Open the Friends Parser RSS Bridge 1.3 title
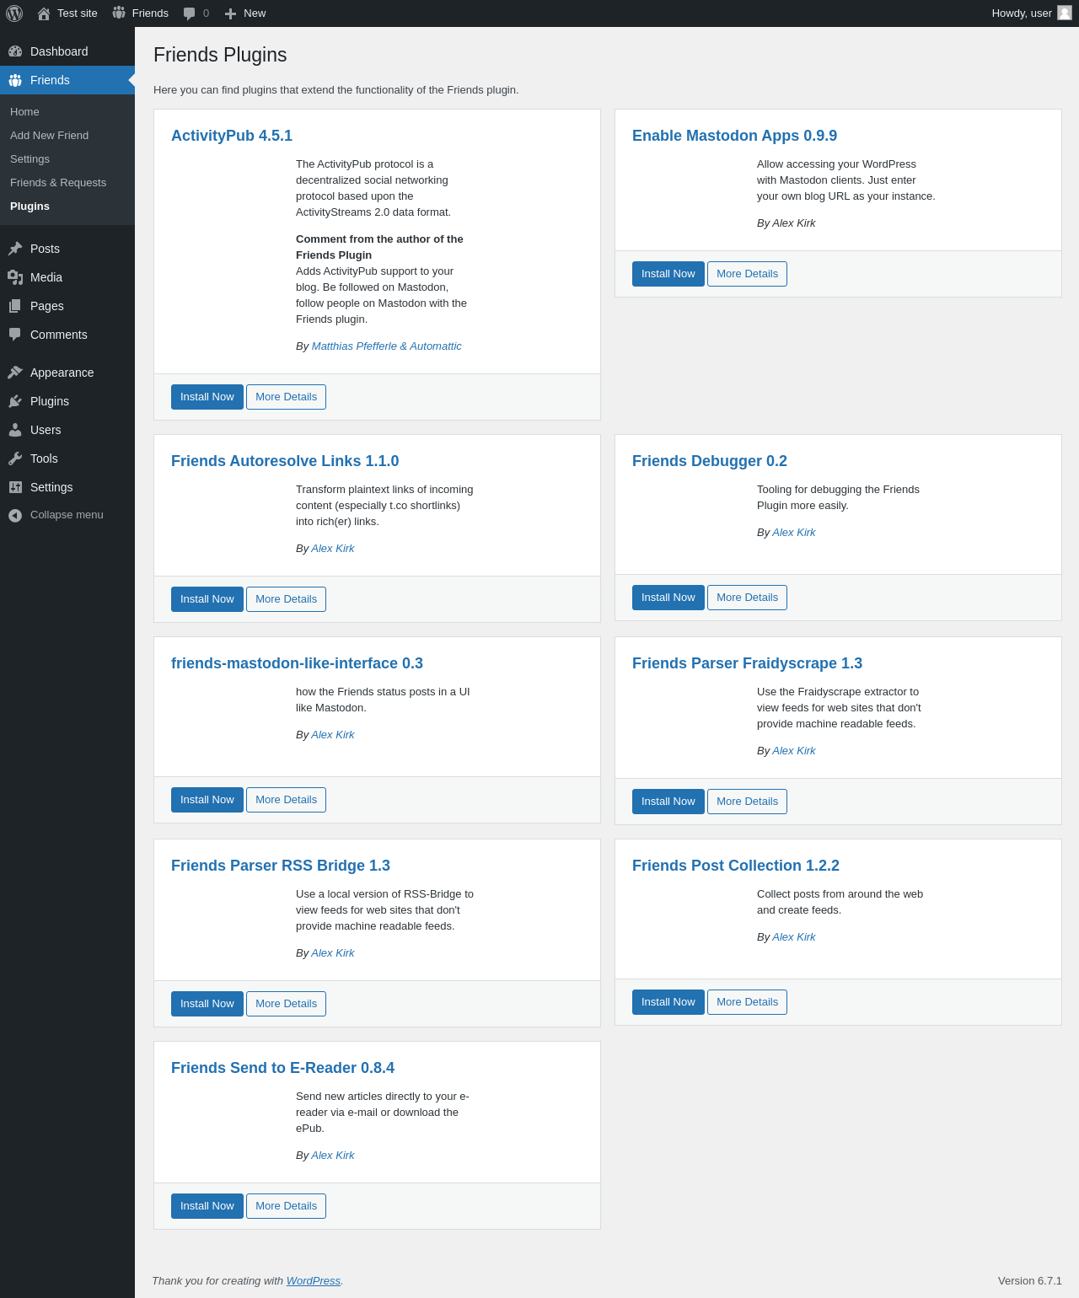The image size is (1079, 1298). click(281, 866)
